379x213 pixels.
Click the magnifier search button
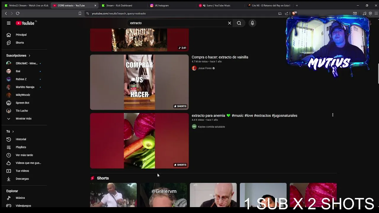[x=239, y=23]
